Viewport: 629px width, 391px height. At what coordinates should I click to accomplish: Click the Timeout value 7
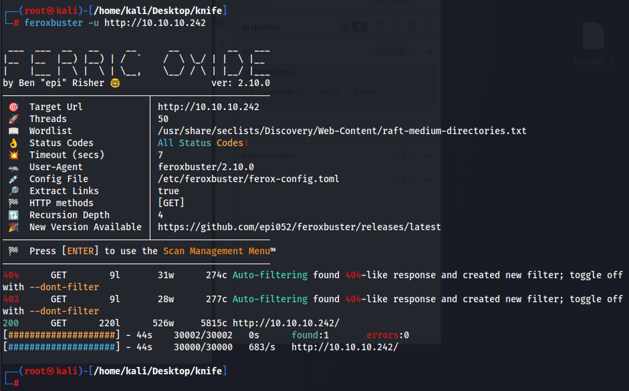coord(160,155)
